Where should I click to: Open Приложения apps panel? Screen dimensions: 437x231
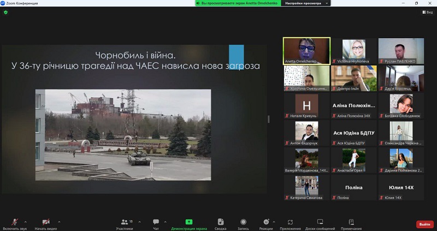click(290, 223)
